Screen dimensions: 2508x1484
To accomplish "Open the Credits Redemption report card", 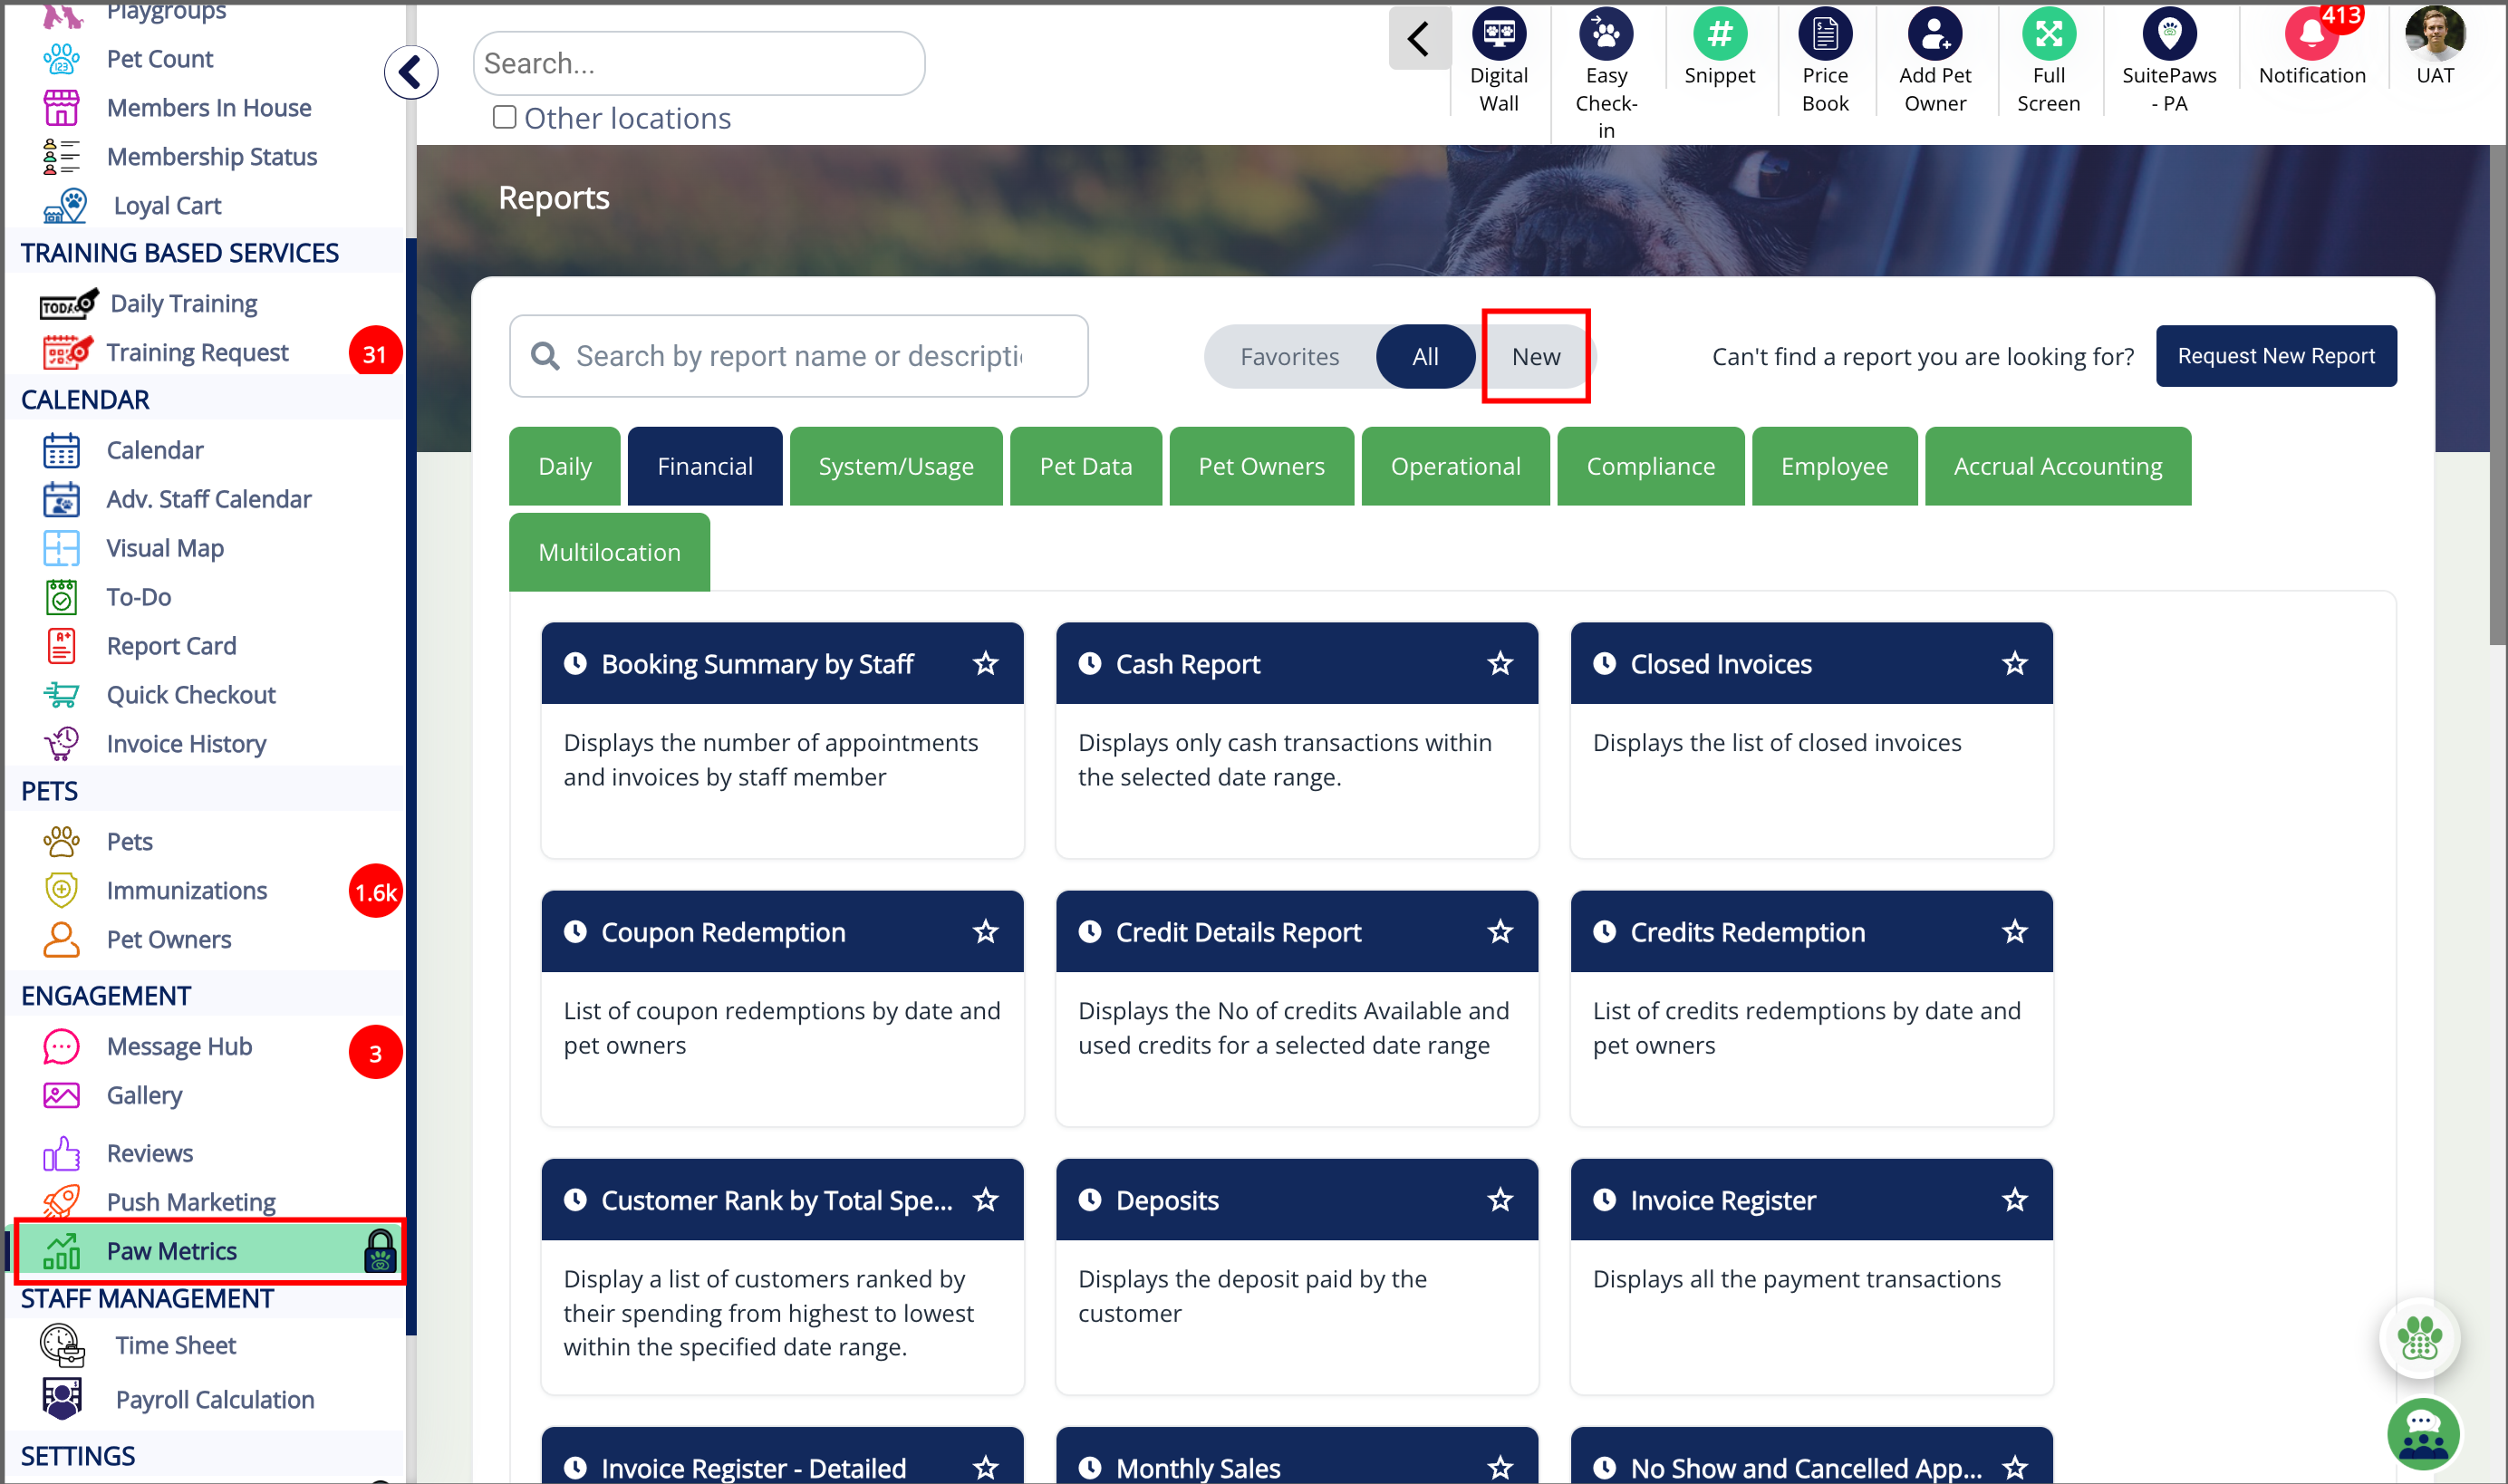I will coord(1811,1008).
